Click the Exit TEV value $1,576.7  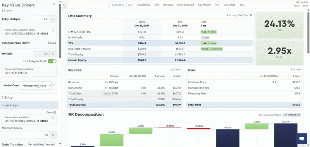[x=180, y=43]
